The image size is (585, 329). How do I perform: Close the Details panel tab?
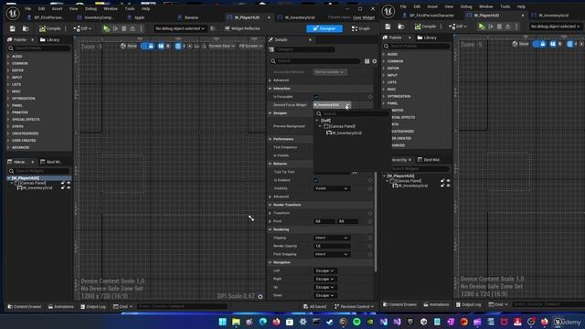tap(310, 39)
